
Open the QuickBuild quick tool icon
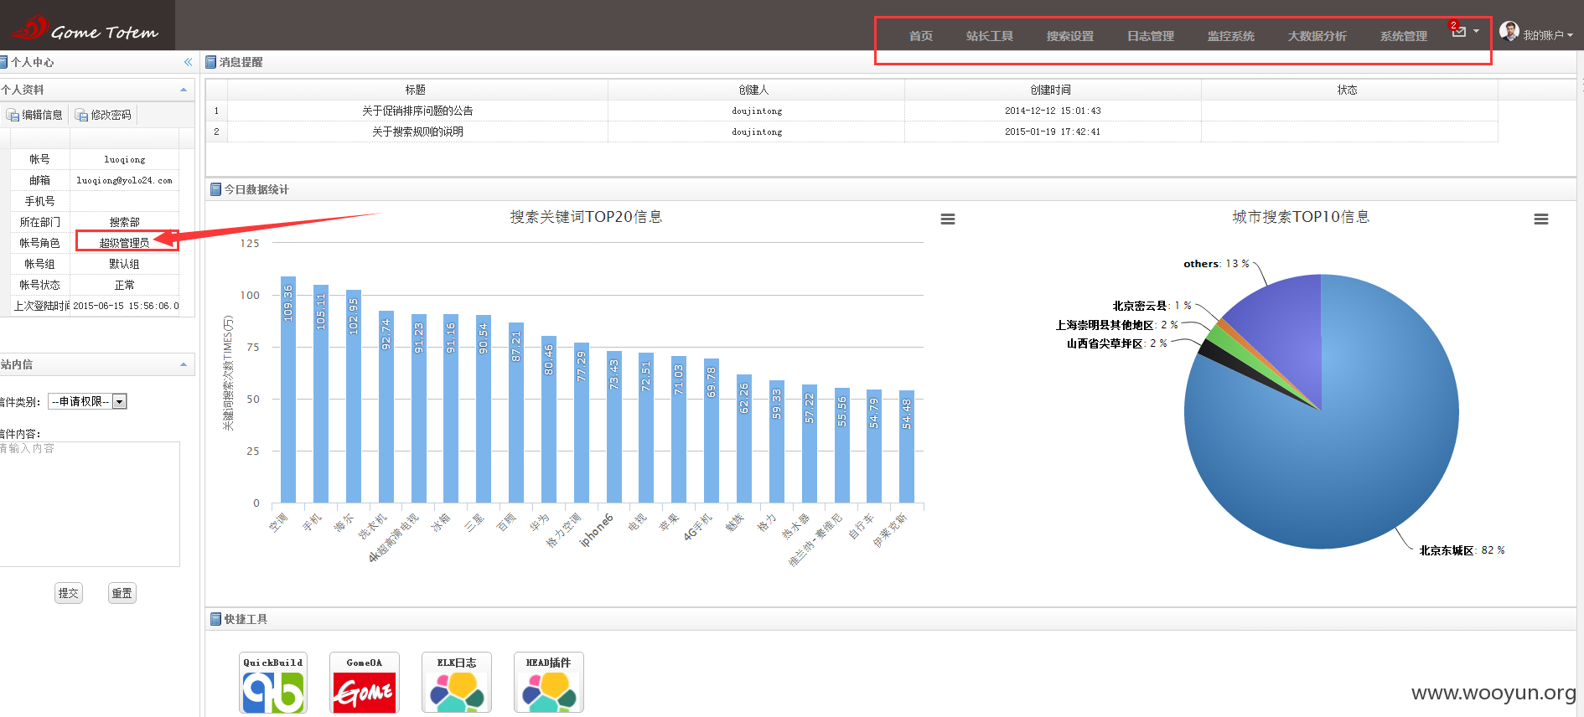pos(273,683)
